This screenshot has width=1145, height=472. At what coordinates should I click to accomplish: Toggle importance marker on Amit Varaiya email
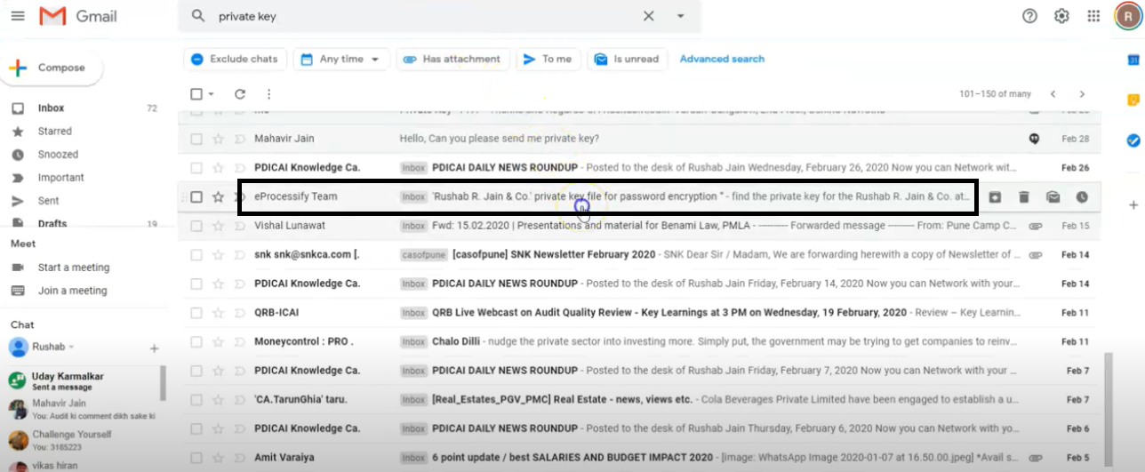tap(239, 457)
